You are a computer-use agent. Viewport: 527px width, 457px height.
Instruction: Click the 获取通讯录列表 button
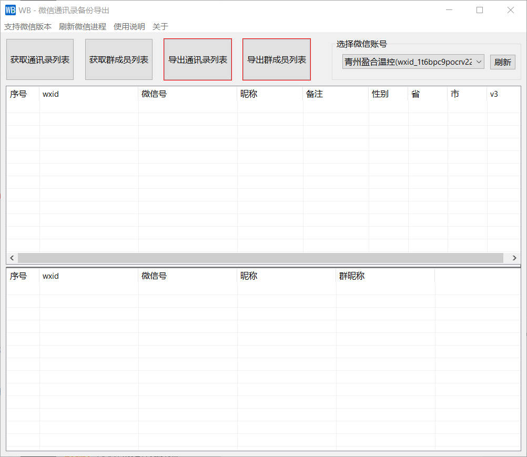click(40, 59)
